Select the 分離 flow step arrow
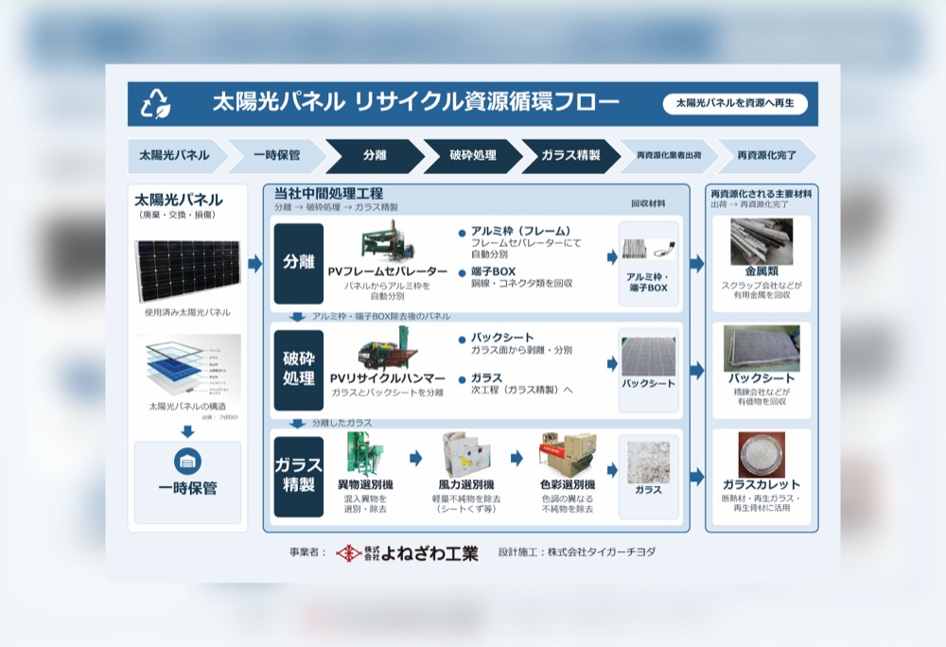This screenshot has width=946, height=647. click(375, 155)
